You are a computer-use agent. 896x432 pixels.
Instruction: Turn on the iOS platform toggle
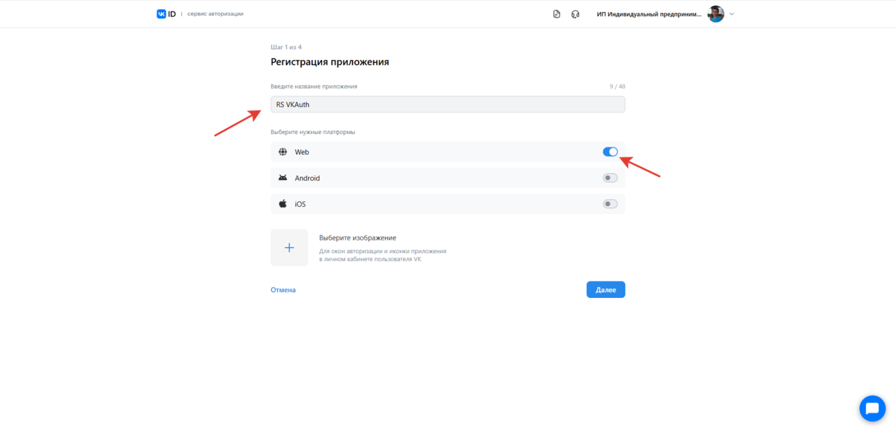(610, 204)
